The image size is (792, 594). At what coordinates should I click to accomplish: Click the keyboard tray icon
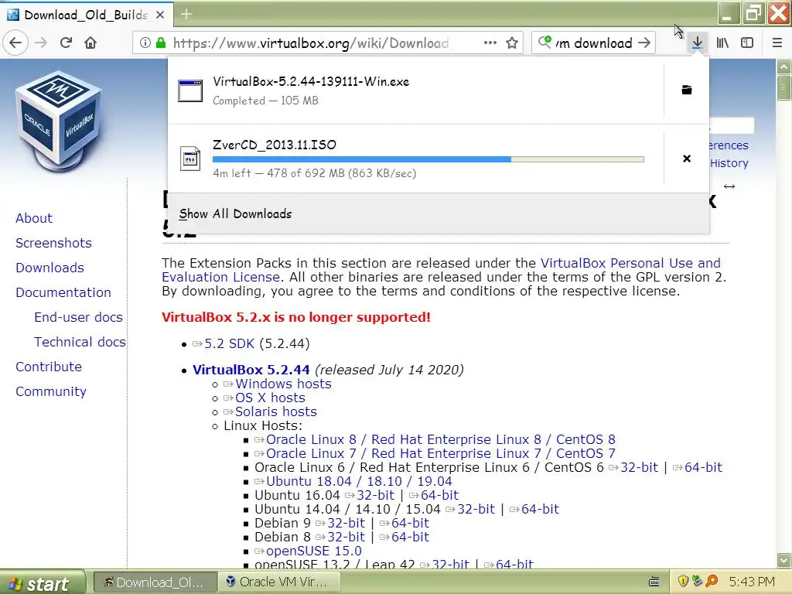(654, 582)
